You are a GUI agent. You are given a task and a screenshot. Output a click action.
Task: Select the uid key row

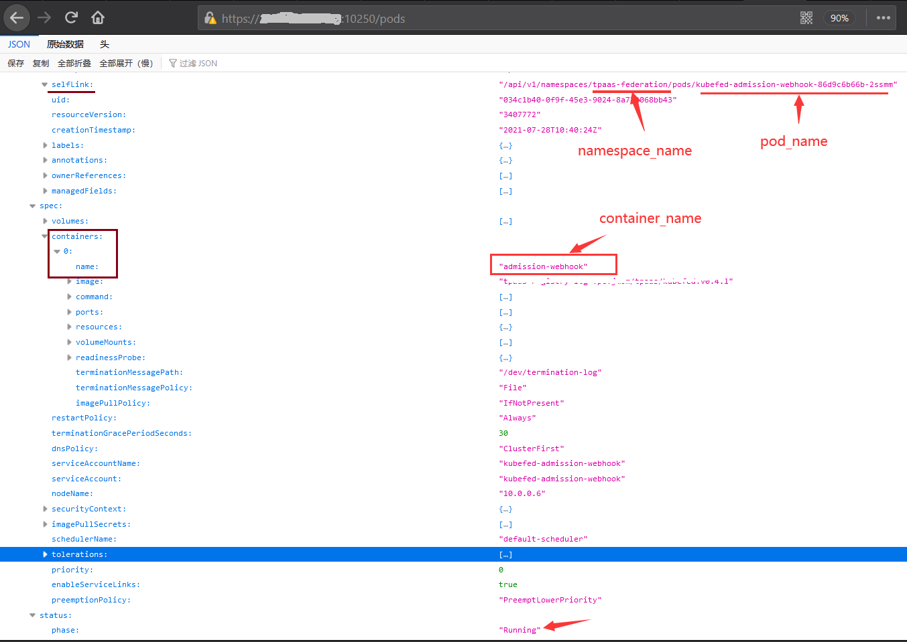pyautogui.click(x=61, y=100)
